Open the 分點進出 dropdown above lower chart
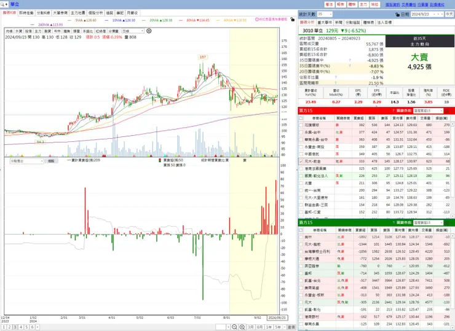The height and width of the screenshot is (331, 455). [x=26, y=161]
